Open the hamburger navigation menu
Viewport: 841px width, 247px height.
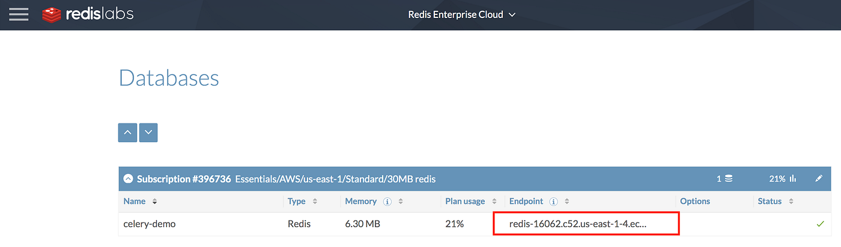tap(19, 14)
